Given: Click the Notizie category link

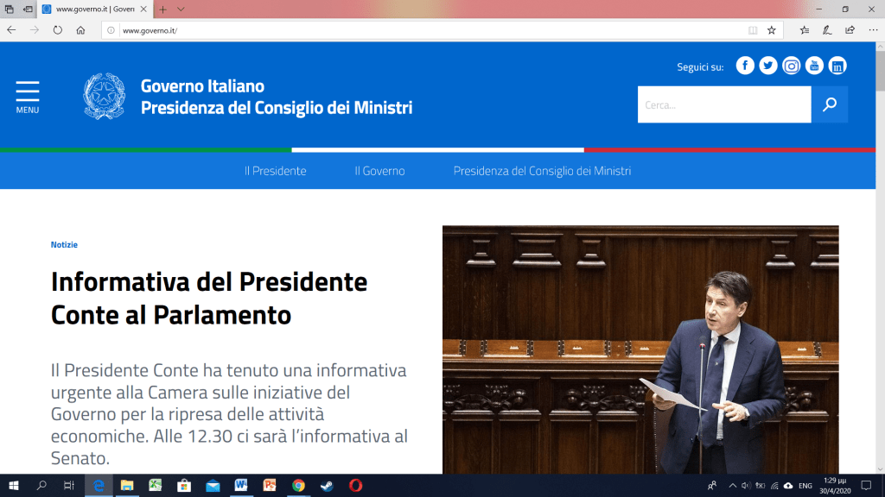Looking at the screenshot, I should pyautogui.click(x=64, y=245).
